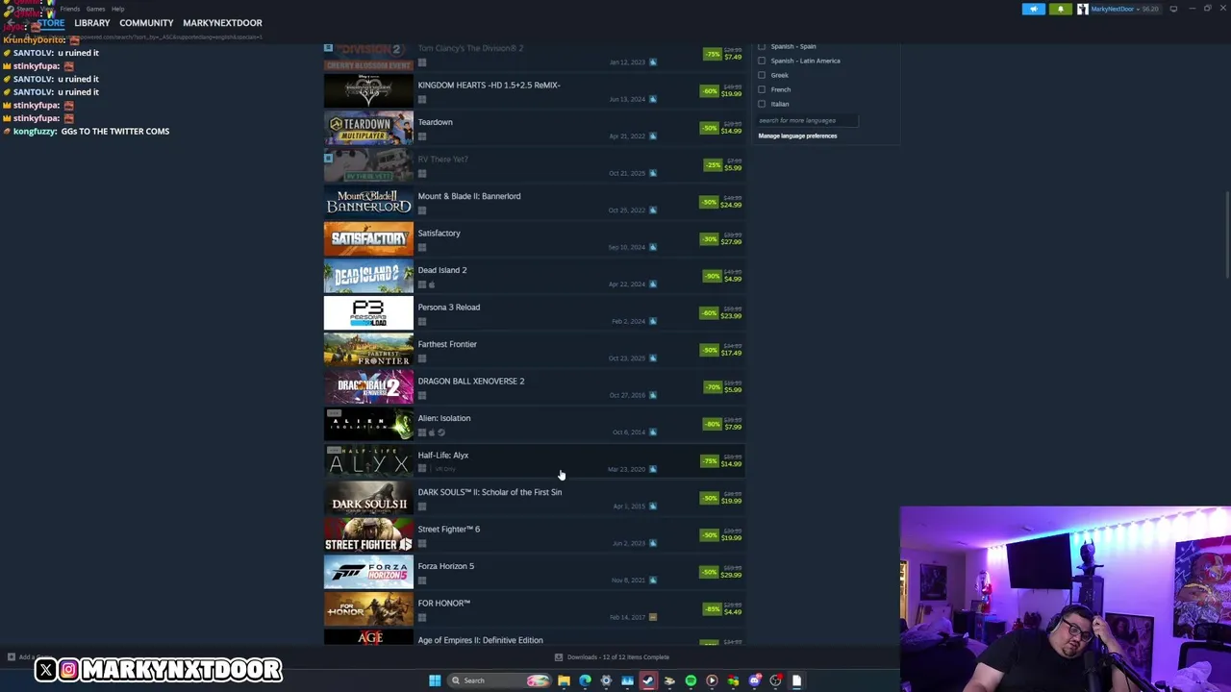1231x692 pixels.
Task: Open the OBS Studio taskbar icon
Action: 775,680
